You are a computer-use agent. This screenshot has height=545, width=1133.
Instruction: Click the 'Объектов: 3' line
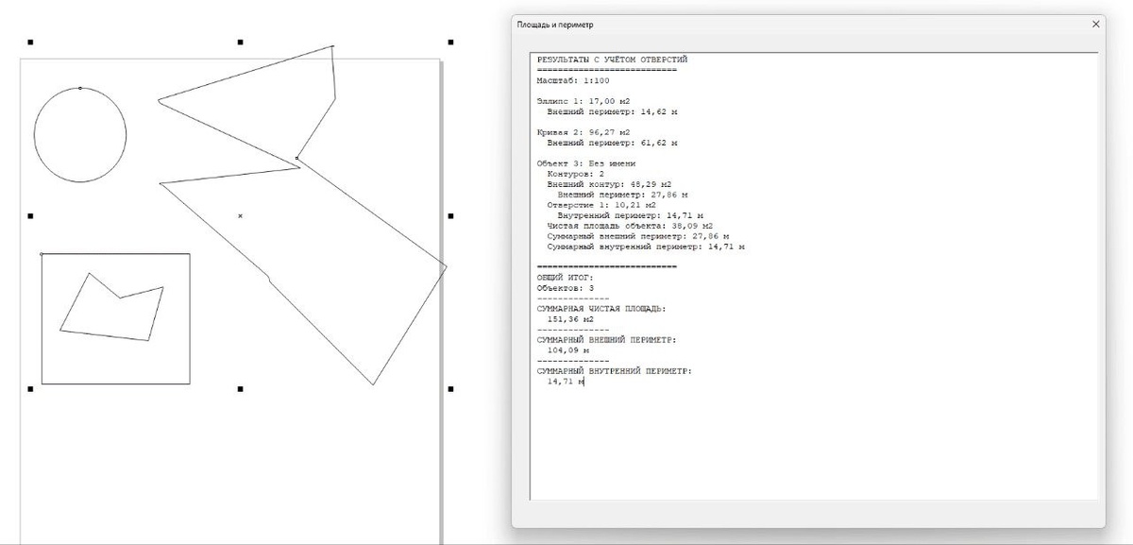566,288
